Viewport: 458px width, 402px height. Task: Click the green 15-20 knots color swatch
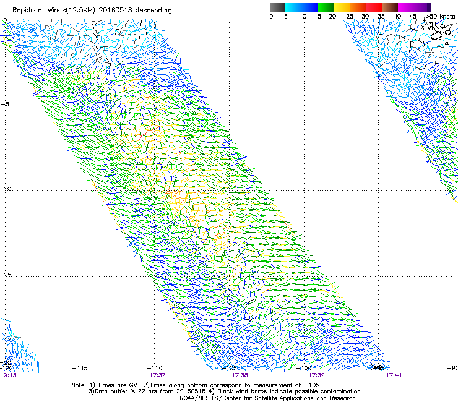326,7
